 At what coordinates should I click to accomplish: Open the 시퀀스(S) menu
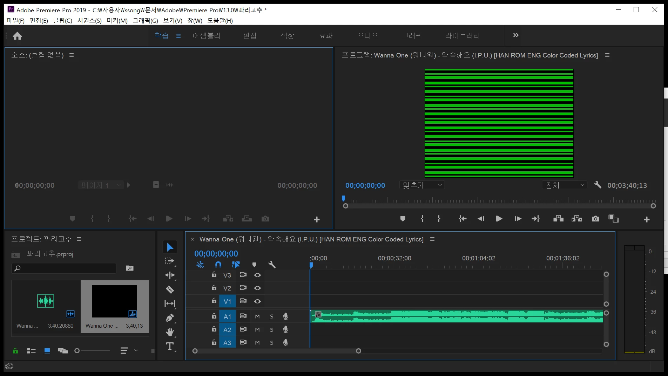(89, 21)
